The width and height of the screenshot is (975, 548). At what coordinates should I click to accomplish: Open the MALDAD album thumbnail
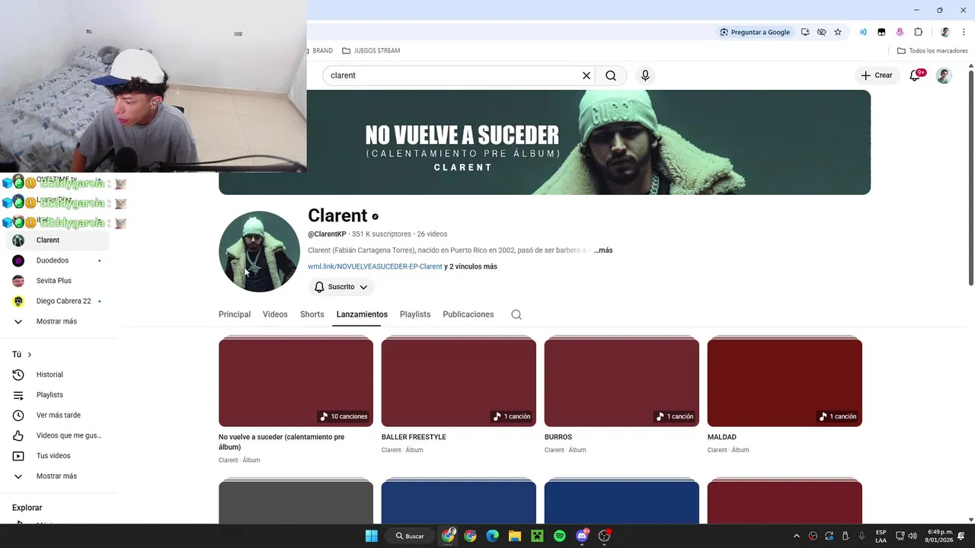pos(785,381)
